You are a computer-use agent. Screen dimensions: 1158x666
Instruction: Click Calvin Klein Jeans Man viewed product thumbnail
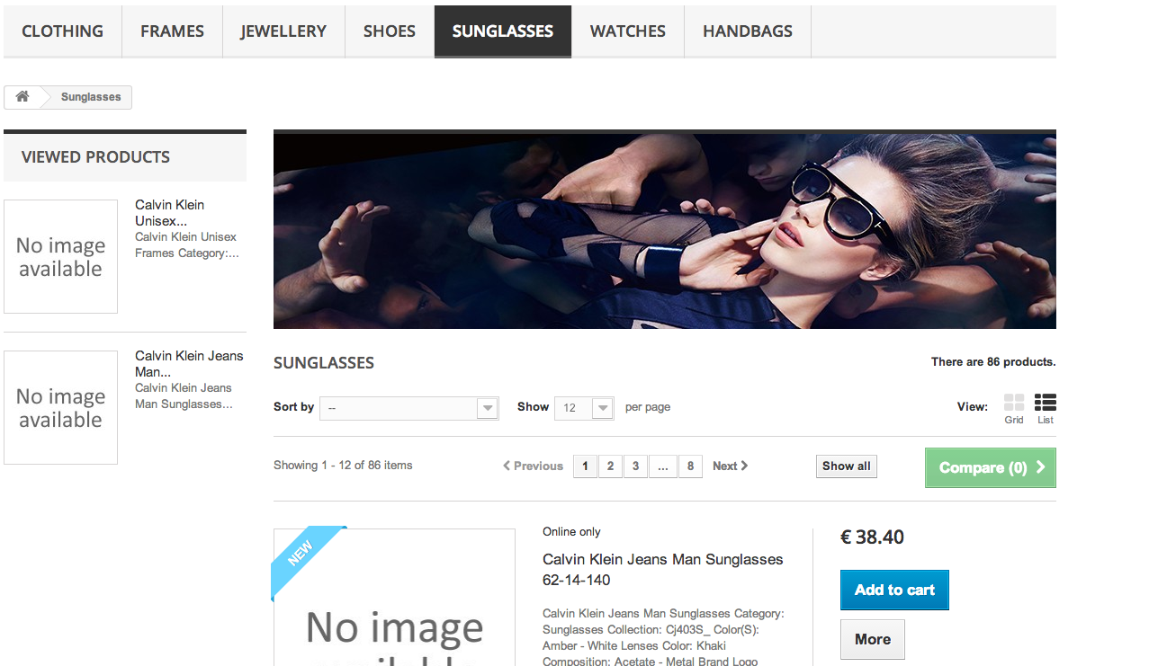[x=60, y=407]
